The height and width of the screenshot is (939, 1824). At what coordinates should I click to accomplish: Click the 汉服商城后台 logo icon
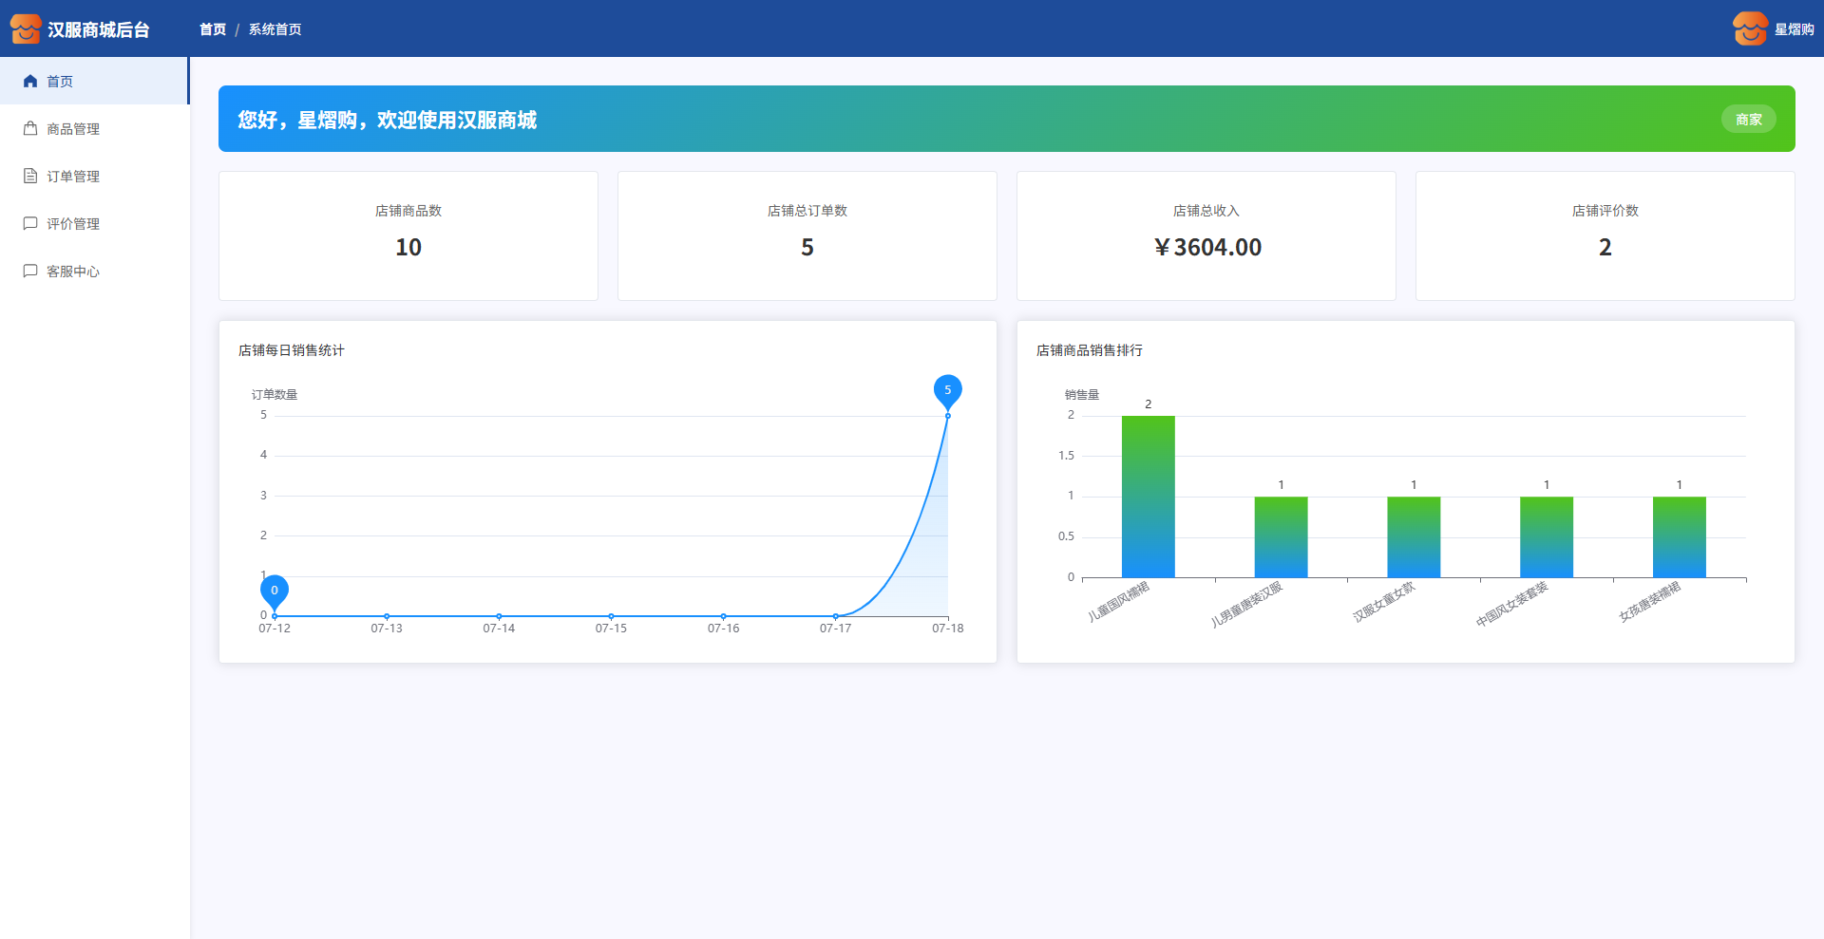(x=26, y=29)
